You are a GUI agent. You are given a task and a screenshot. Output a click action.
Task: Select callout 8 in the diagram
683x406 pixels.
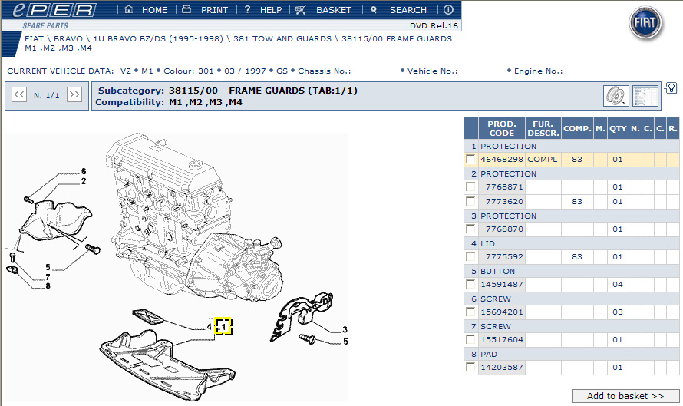(48, 286)
